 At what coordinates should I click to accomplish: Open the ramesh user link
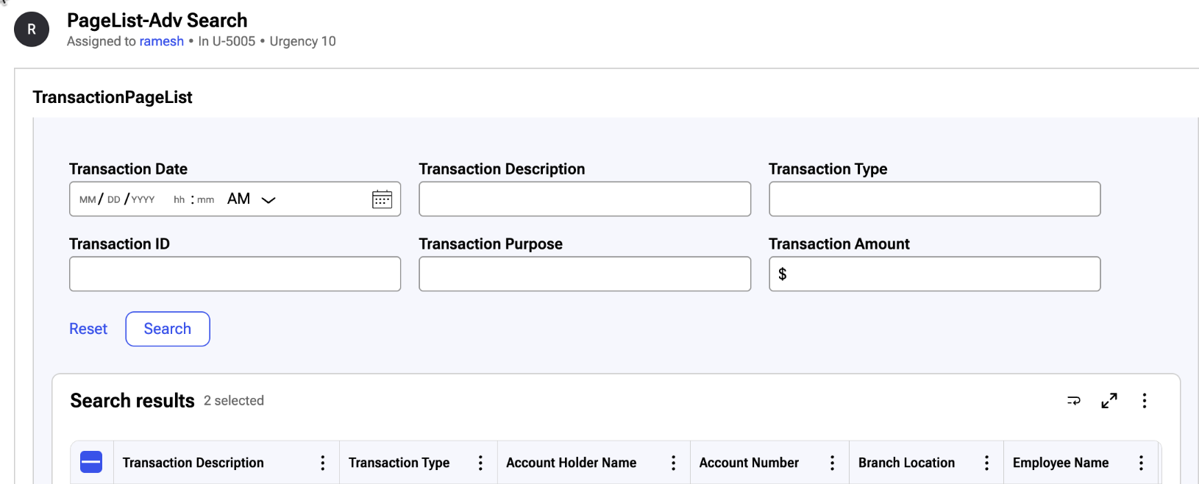pyautogui.click(x=161, y=41)
